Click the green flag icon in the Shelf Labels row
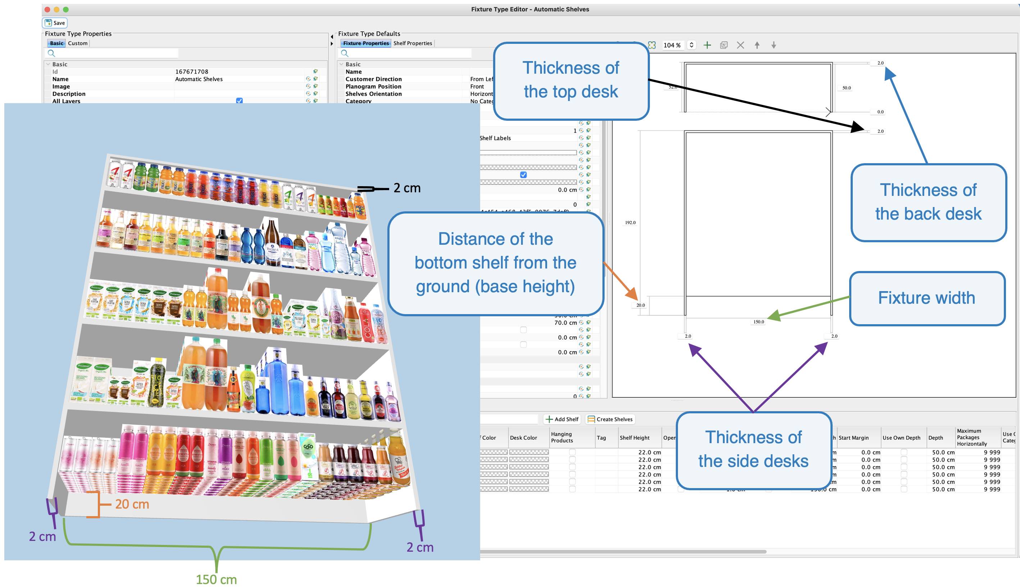The height and width of the screenshot is (588, 1020). coord(588,138)
